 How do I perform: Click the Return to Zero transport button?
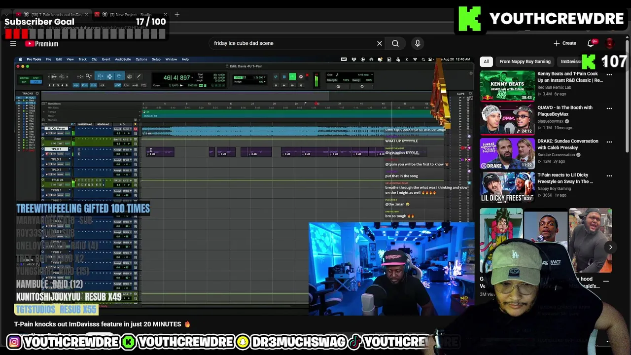tap(276, 85)
